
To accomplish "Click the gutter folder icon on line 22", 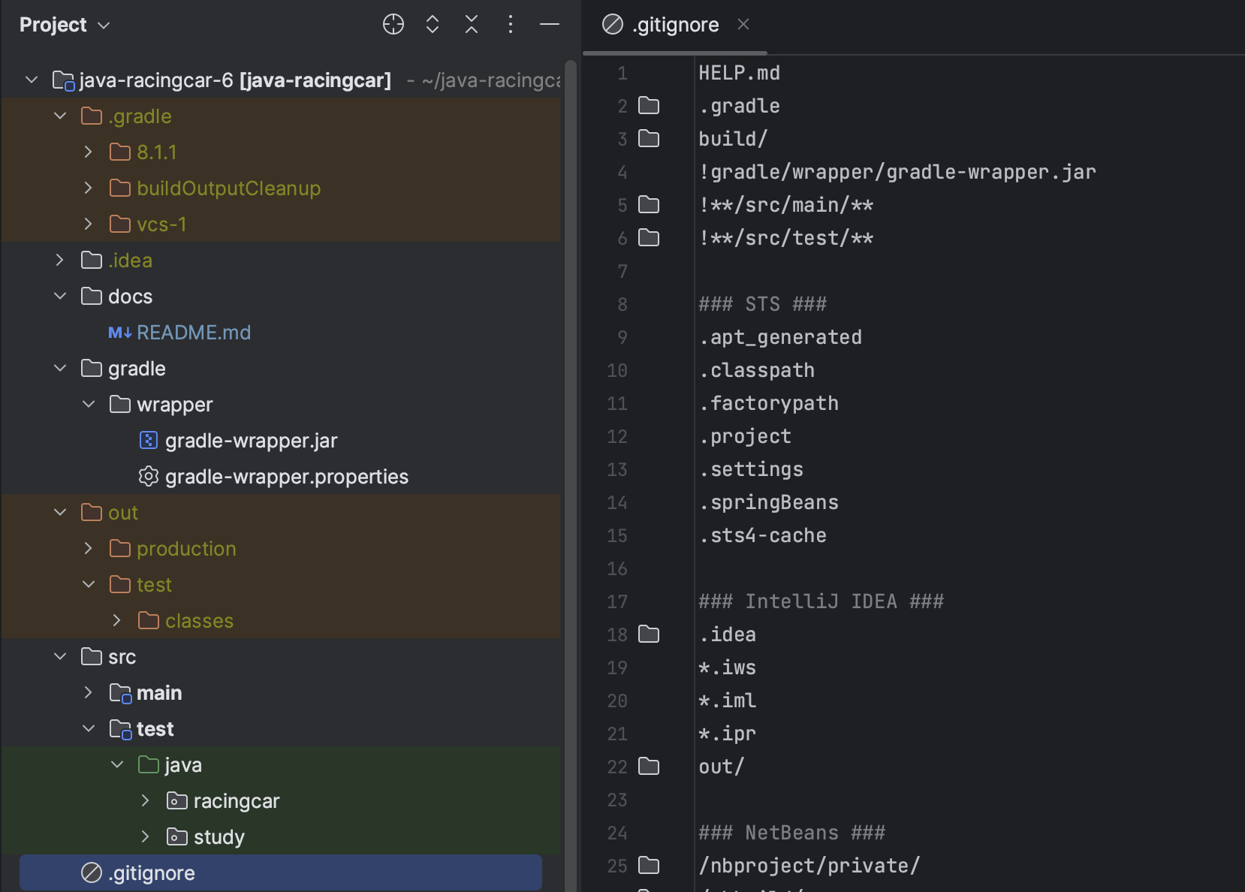I will click(x=649, y=767).
